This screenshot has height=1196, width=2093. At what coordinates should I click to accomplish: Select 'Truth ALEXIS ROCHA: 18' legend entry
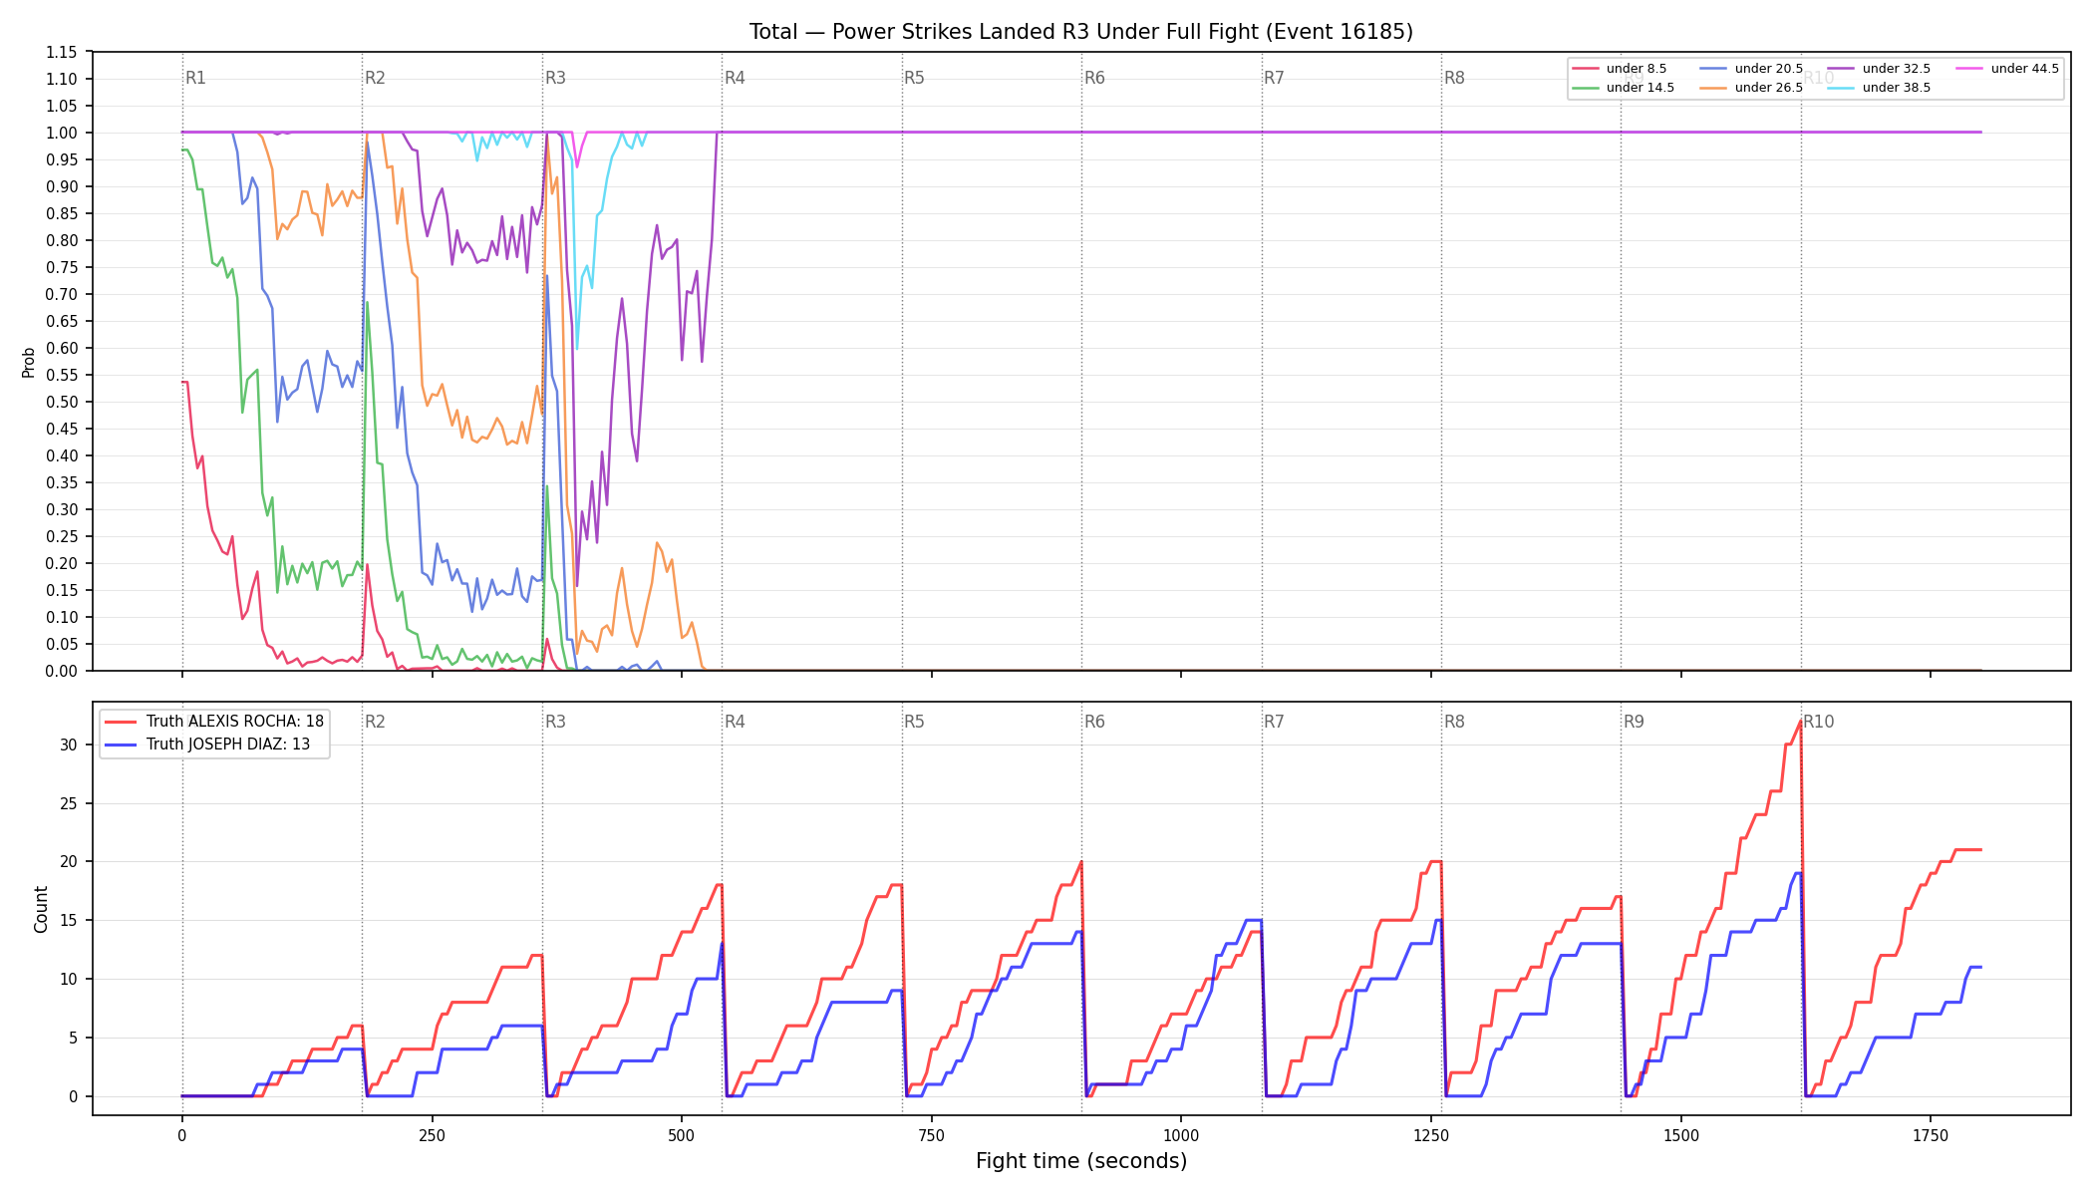(214, 722)
